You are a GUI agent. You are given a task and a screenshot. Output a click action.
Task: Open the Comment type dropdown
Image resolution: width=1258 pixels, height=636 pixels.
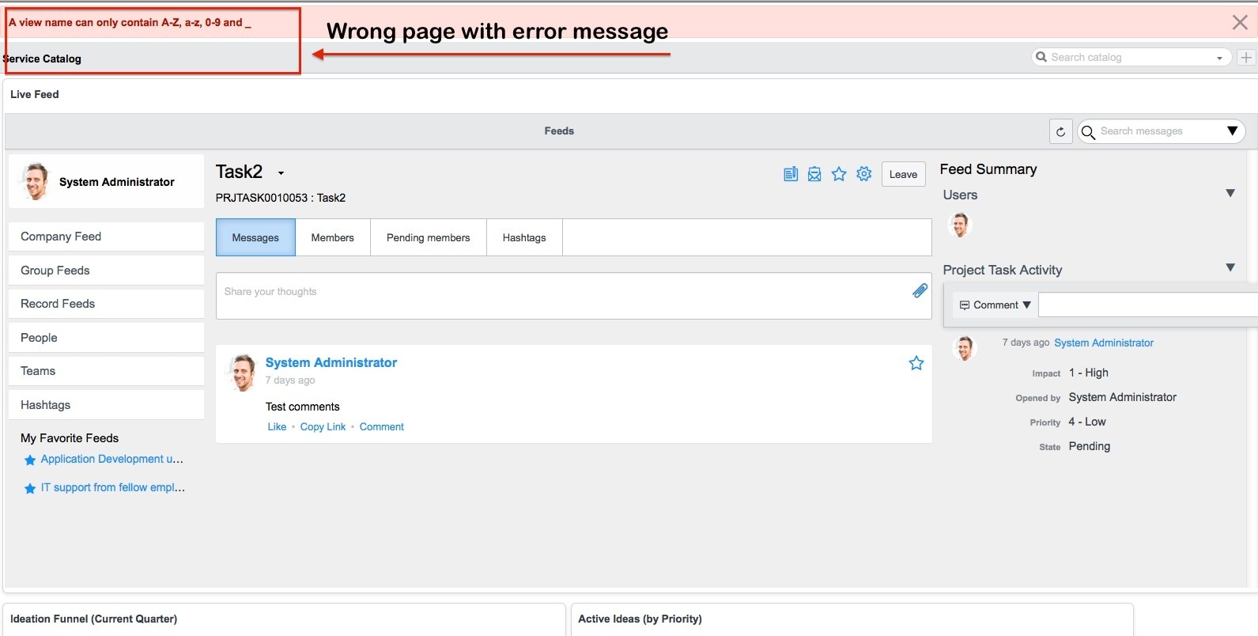[x=995, y=305]
